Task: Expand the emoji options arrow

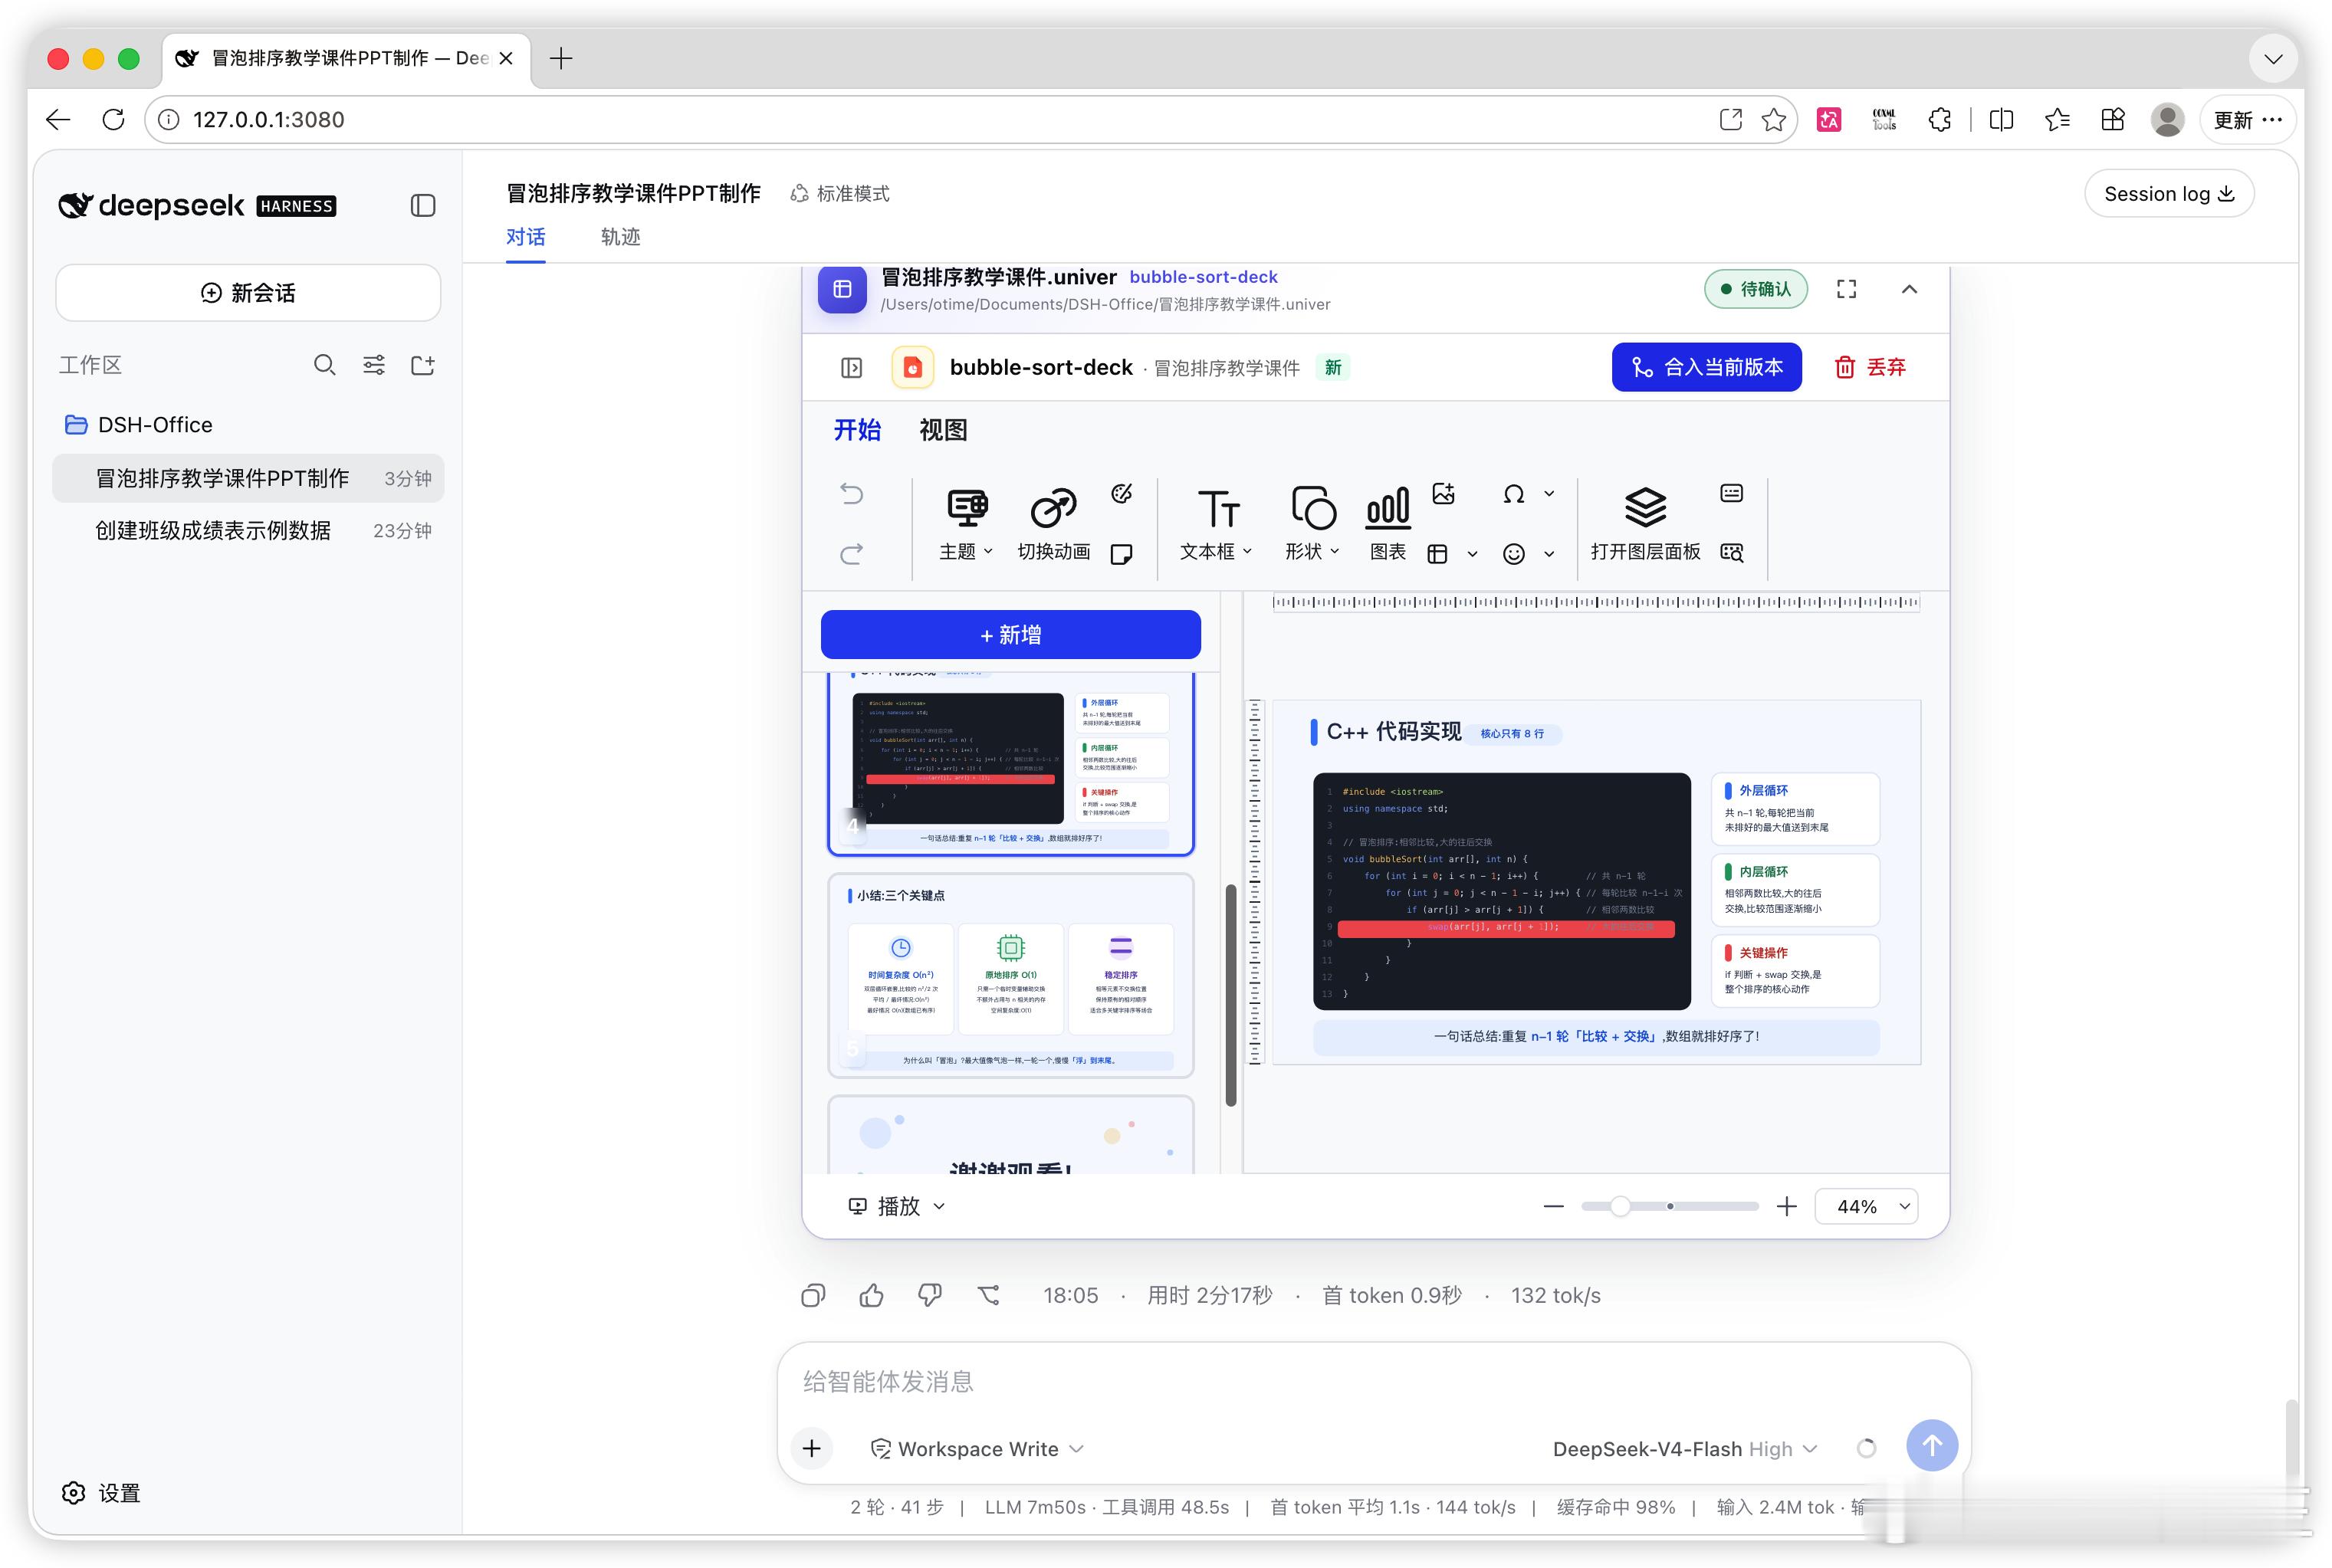Action: coord(1549,553)
